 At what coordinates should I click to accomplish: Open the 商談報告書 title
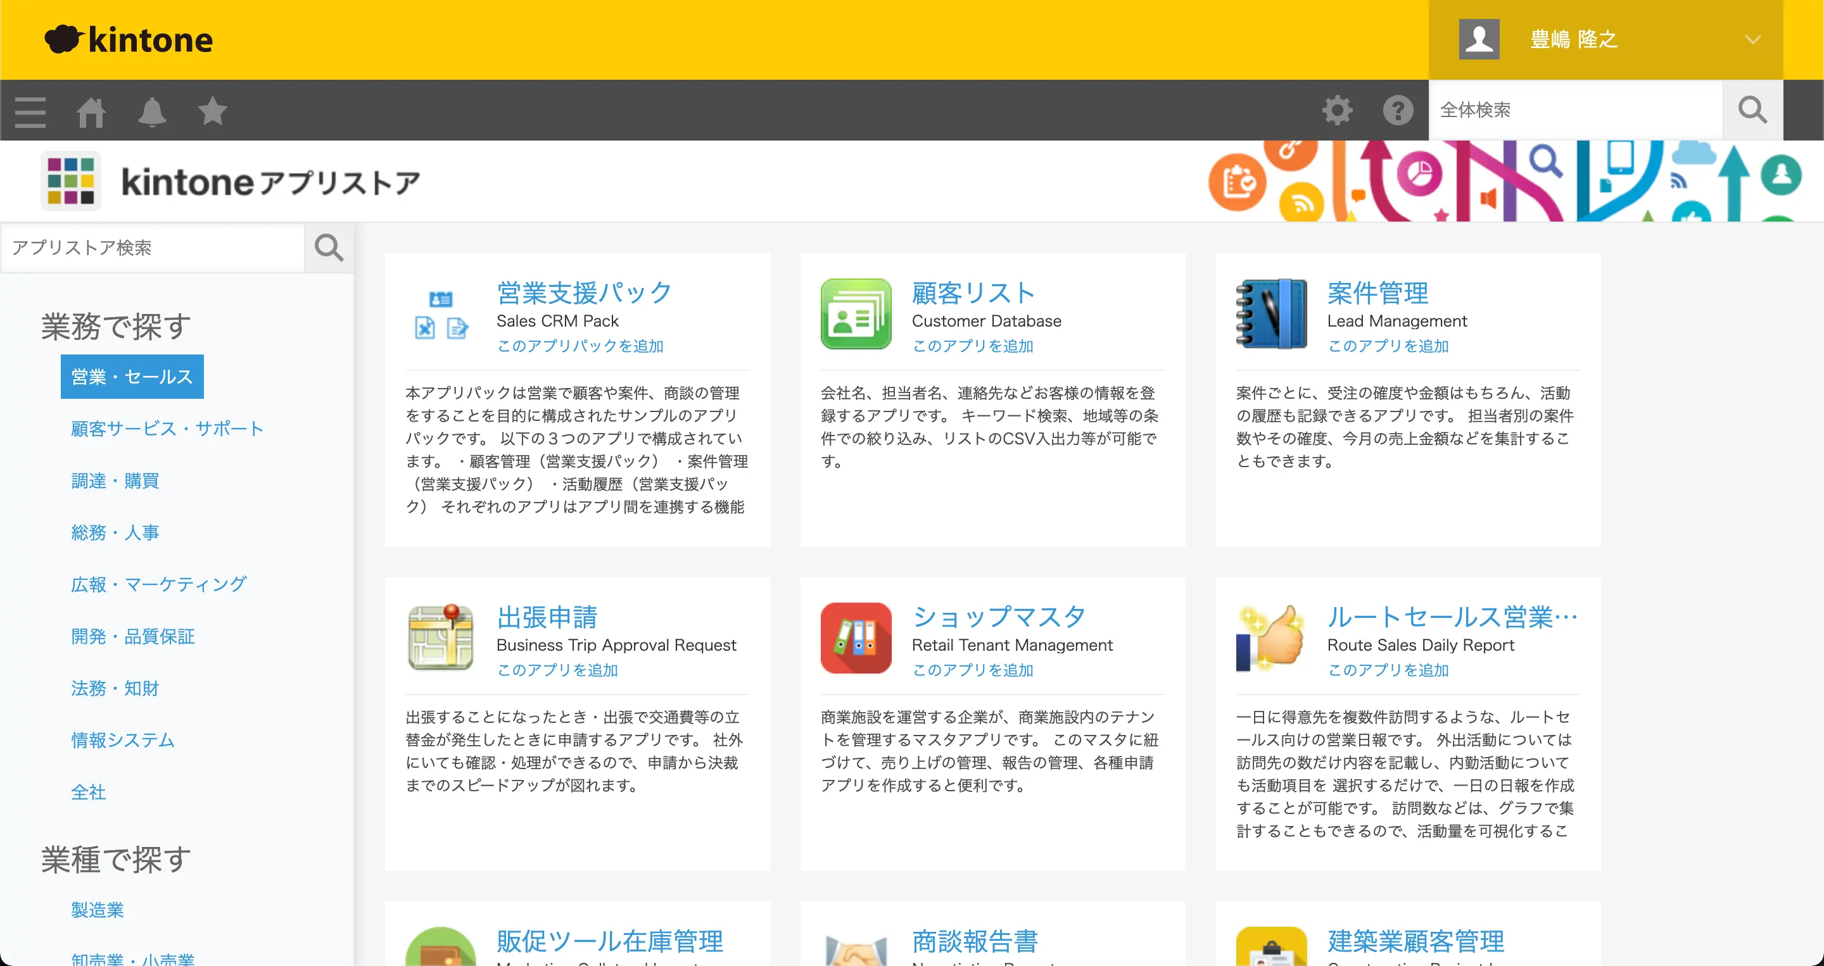[975, 941]
